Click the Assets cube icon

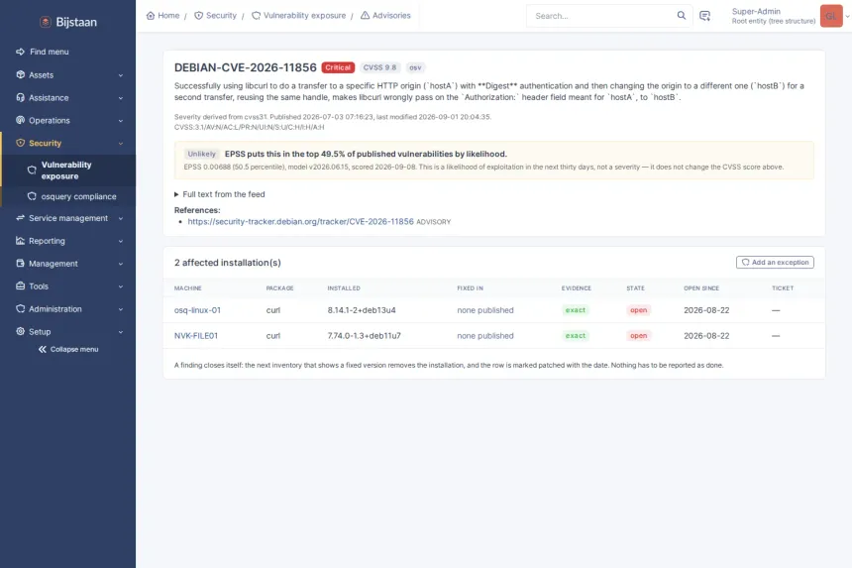point(20,74)
